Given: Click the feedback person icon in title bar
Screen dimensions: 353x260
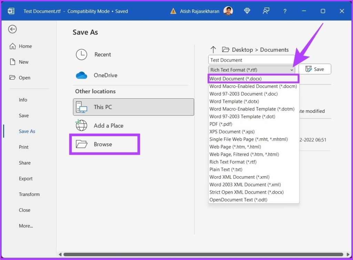Looking at the screenshot, I should coord(266,11).
